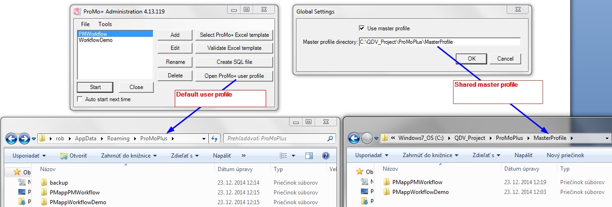Image resolution: width=612 pixels, height=207 pixels.
Task: Open address history dropdown in MasterProfile window
Action: click(x=607, y=138)
